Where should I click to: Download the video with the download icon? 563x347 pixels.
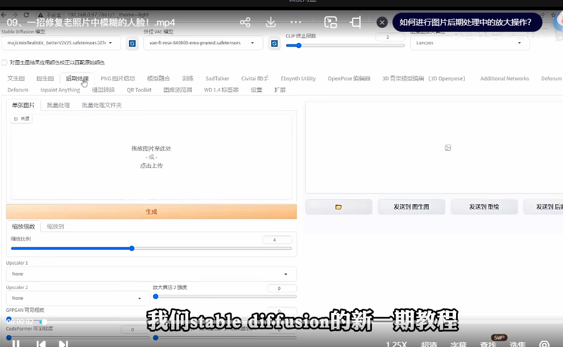tap(271, 22)
